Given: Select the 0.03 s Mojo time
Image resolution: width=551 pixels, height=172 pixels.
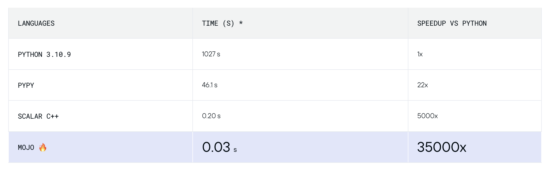Looking at the screenshot, I should pyautogui.click(x=219, y=147).
